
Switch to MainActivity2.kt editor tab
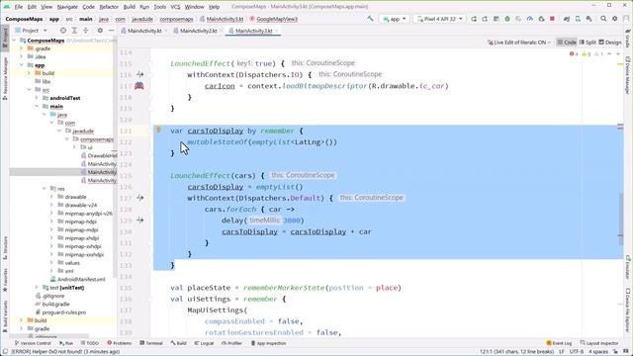tap(198, 31)
